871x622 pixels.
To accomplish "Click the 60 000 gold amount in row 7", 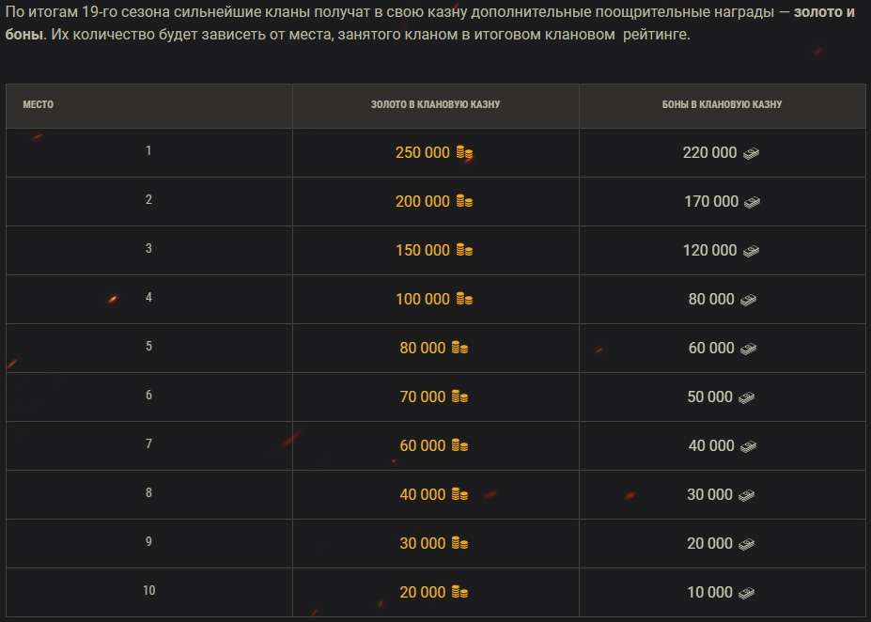I will 422,445.
